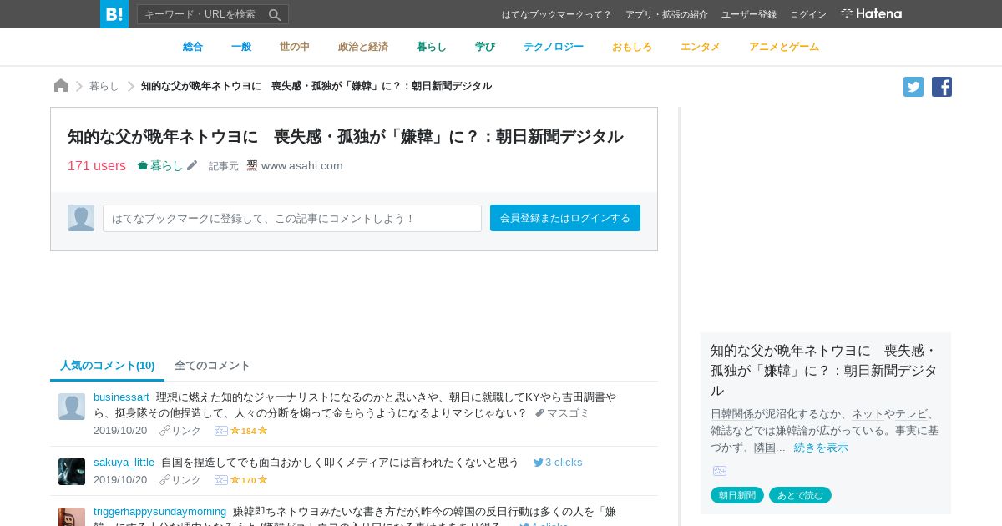Open the home icon in breadcrumb
Viewport: 1002px width, 526px height.
[61, 86]
